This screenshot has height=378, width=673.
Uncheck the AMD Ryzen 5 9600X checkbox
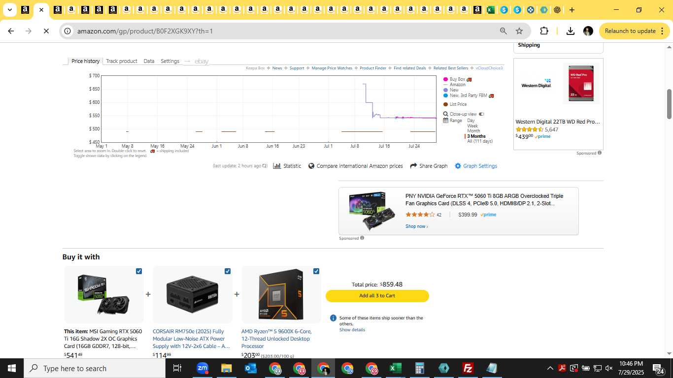click(316, 271)
